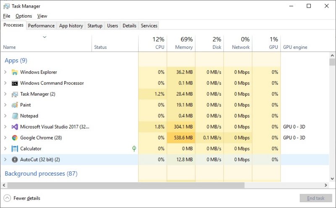This screenshot has height=208, width=336.
Task: Switch to the App history tab
Action: [71, 26]
